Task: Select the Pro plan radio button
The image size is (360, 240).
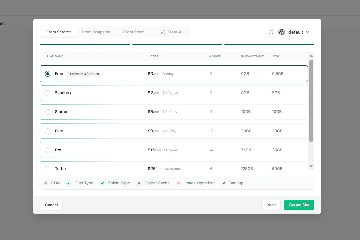Action: [48, 150]
